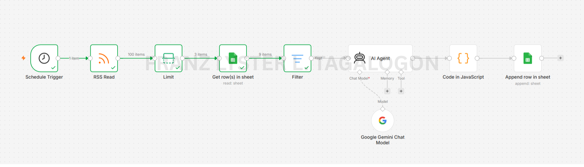Viewport: 584px width, 167px height.
Task: Click the 'Google Gemini Chat Model' label text
Action: tap(383, 140)
